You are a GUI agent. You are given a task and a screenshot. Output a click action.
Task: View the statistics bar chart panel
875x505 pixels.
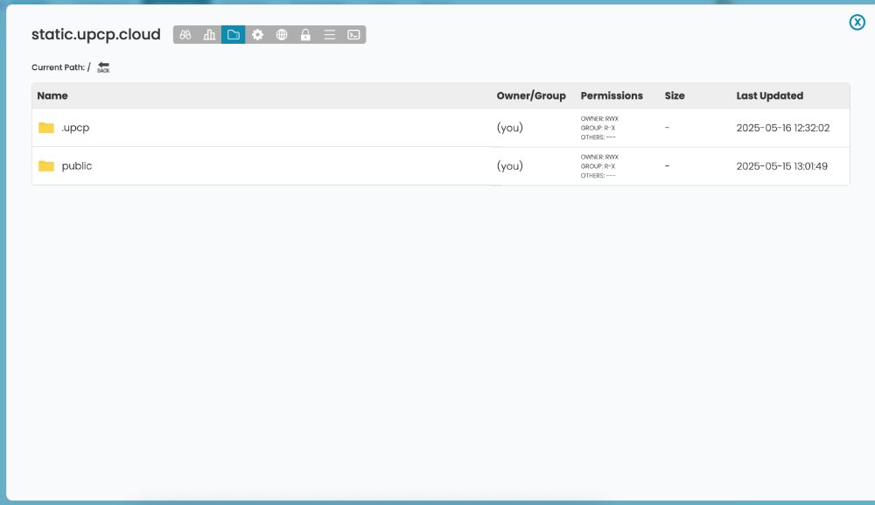(x=209, y=35)
